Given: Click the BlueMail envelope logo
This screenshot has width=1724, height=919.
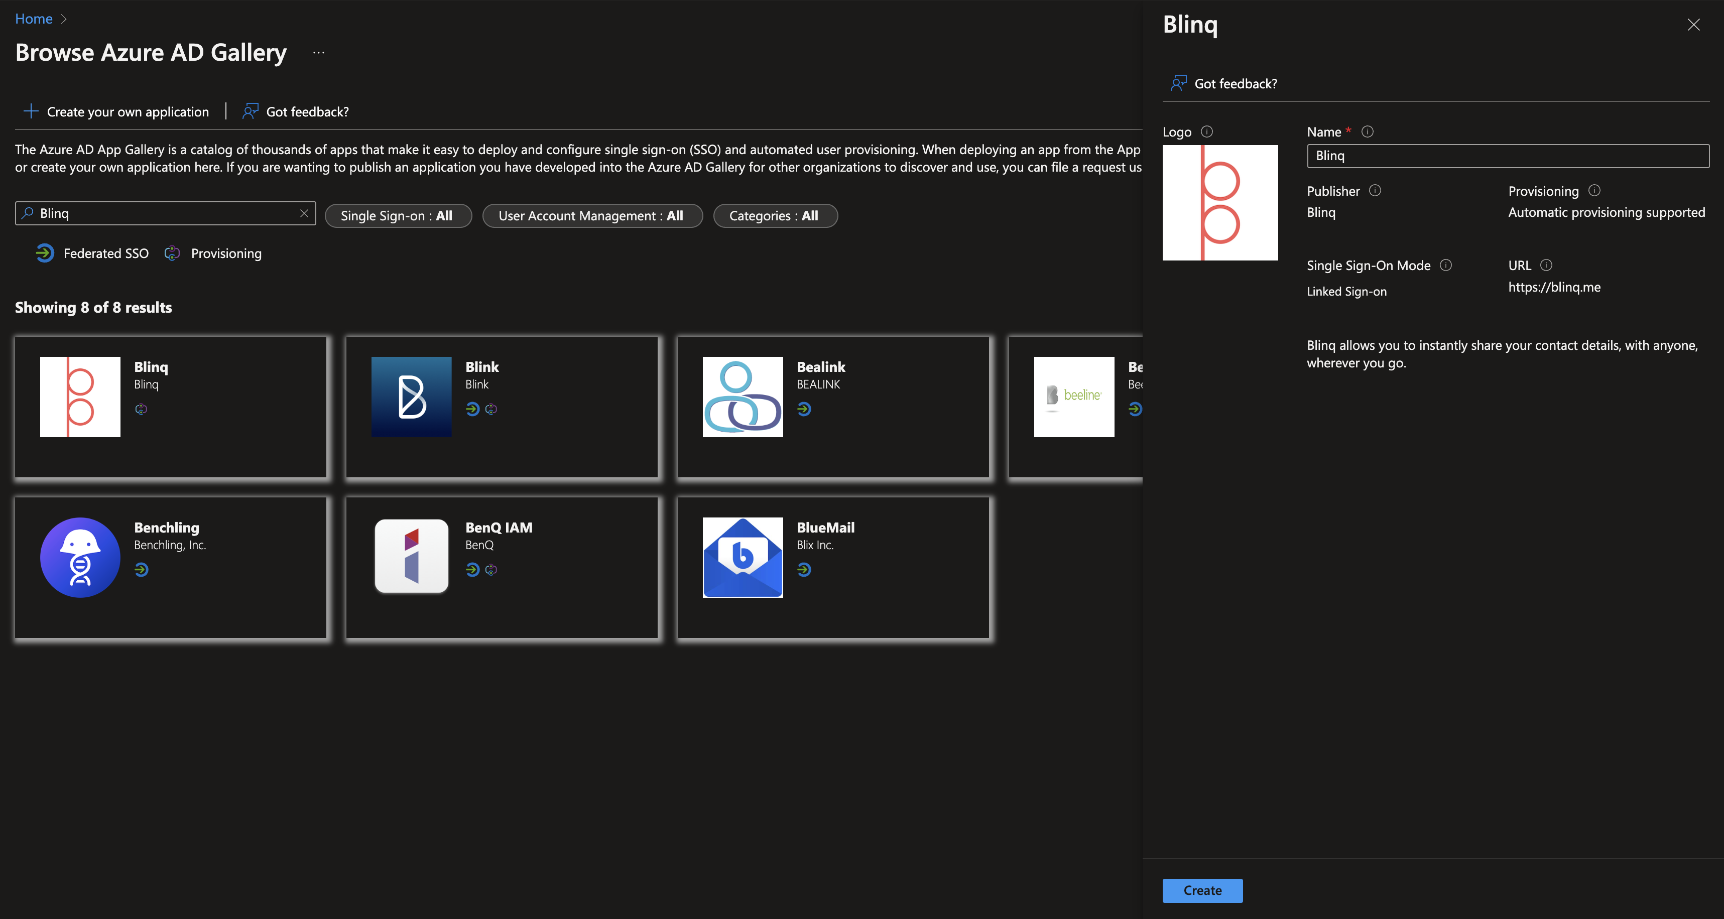Looking at the screenshot, I should coord(743,557).
